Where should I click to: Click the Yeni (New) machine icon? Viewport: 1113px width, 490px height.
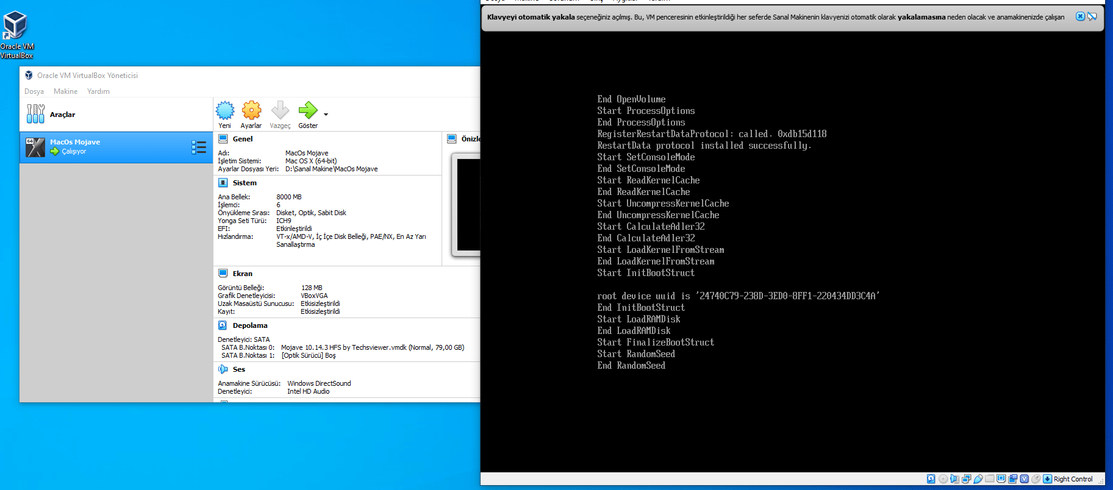[225, 110]
